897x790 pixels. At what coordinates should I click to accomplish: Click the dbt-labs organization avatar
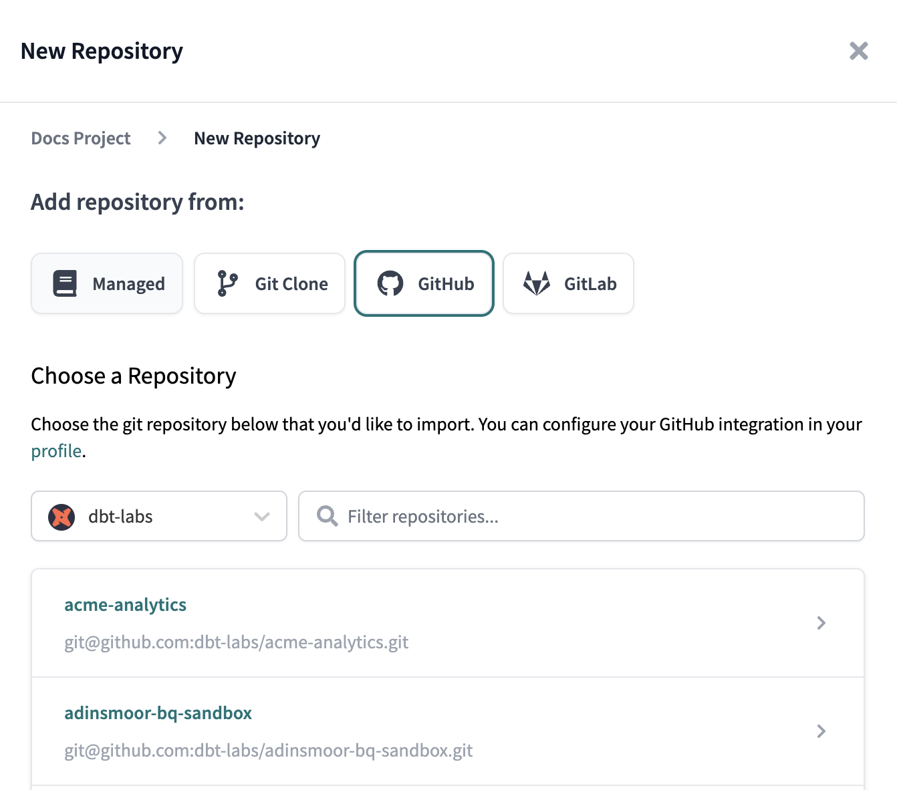(61, 517)
